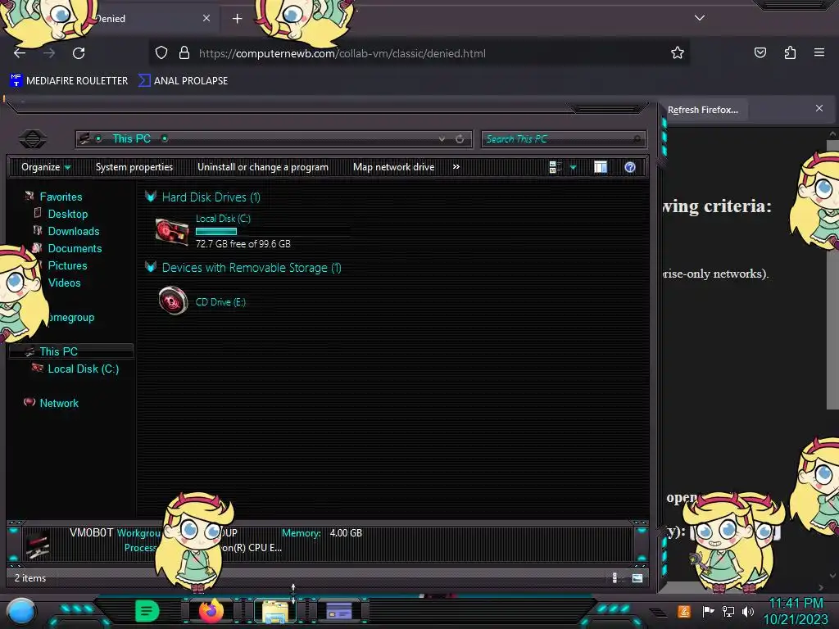Screen dimensions: 839x629
Task: Open a new Firefox tab
Action: click(x=237, y=19)
